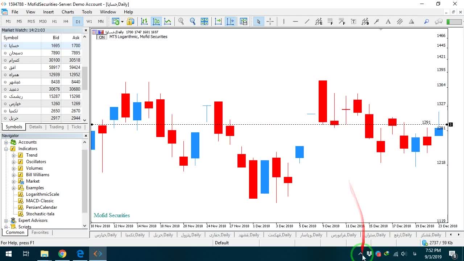Toggle chart shift
Screen dimensions: 464x261
tap(230, 21)
